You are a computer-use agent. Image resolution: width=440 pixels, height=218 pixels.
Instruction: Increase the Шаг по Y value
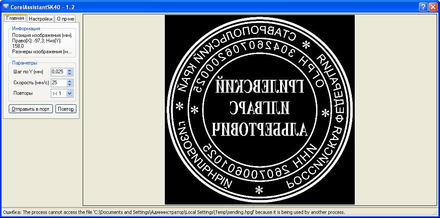[70, 70]
